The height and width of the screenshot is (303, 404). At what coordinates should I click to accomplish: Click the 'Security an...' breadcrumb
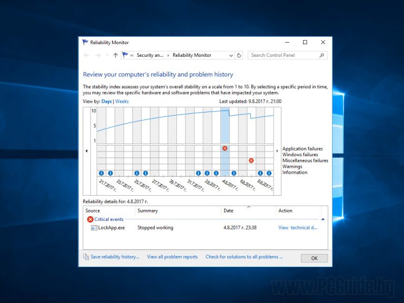pyautogui.click(x=150, y=55)
